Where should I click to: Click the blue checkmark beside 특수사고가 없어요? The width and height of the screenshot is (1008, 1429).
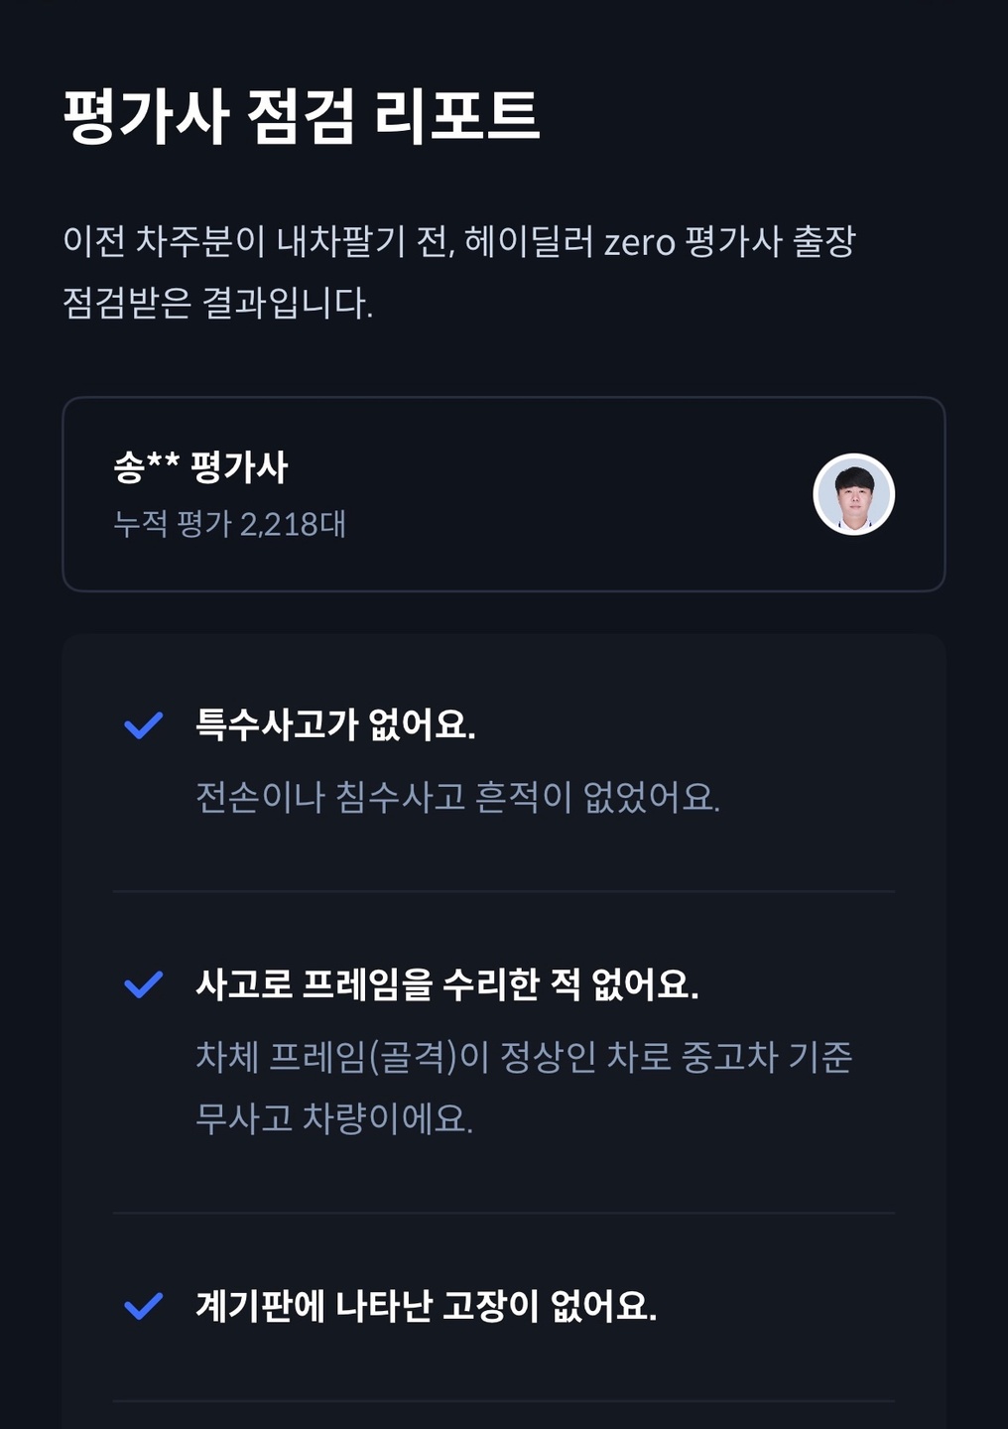point(143,725)
